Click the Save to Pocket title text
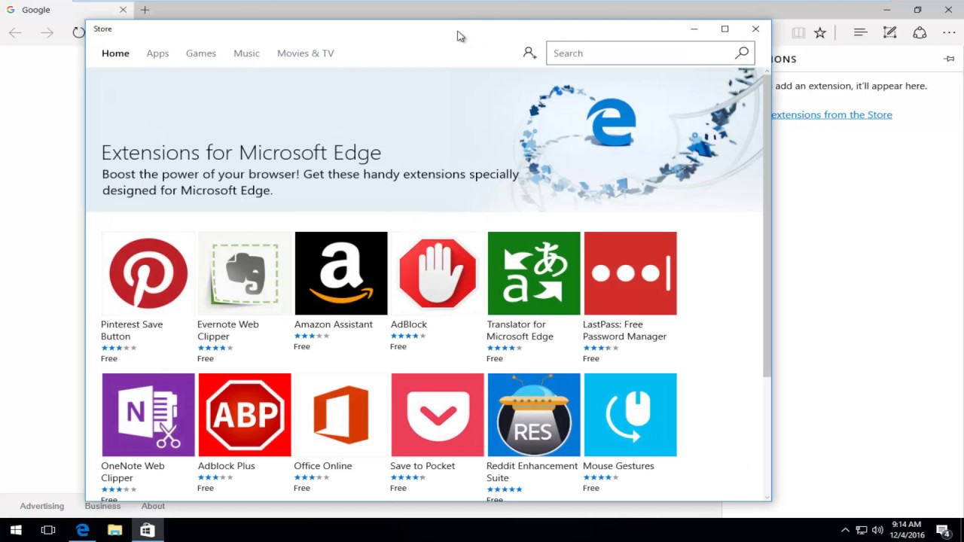This screenshot has height=542, width=964. 423,466
